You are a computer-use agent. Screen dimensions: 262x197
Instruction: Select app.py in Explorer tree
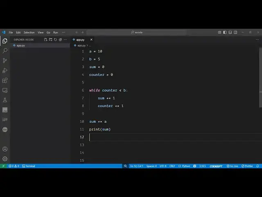point(40,46)
